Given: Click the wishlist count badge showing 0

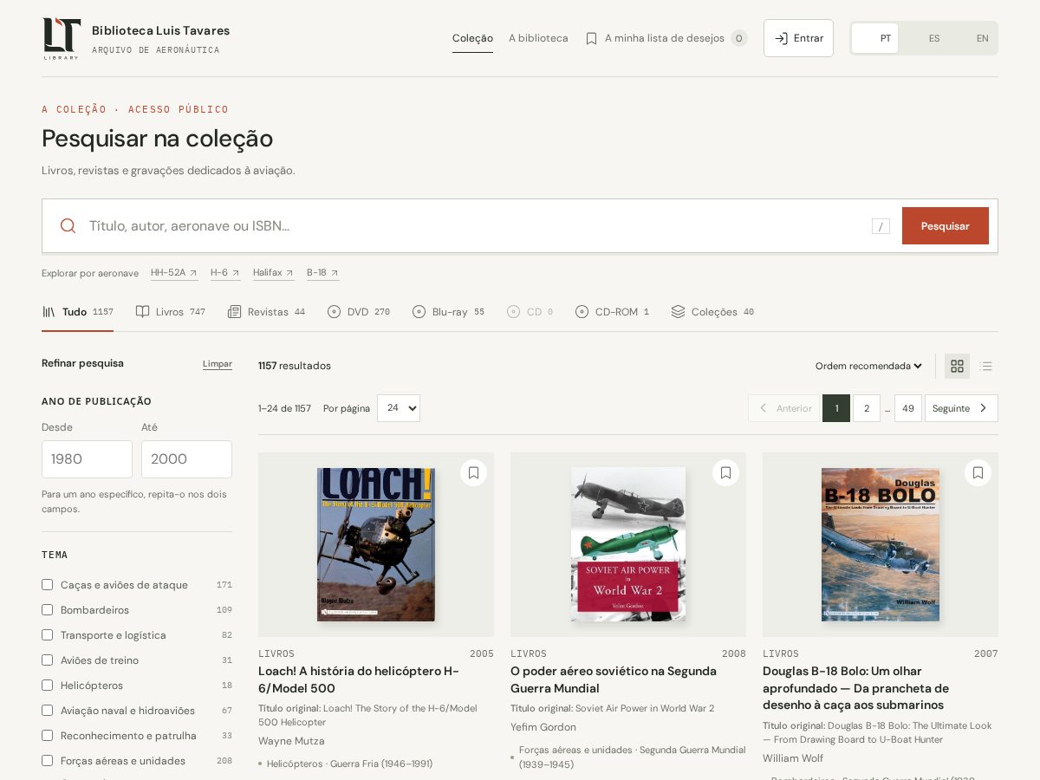Looking at the screenshot, I should (x=738, y=38).
